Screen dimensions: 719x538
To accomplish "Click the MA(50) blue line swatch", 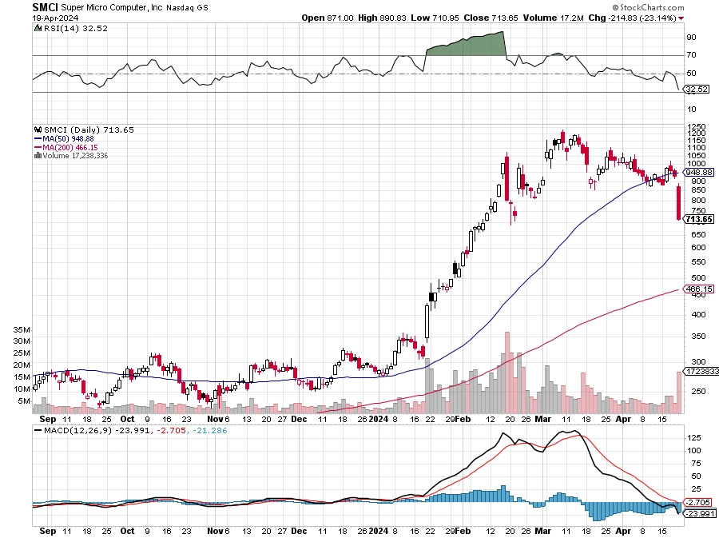I will point(38,138).
